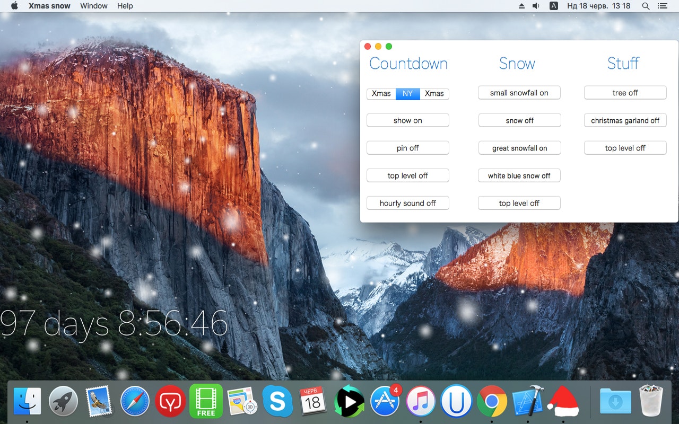Open Spotlight search magnifier

click(x=646, y=6)
